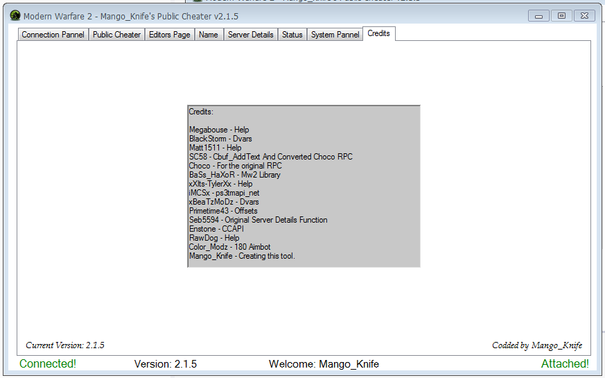
Task: Click 'RawDog - Help' line
Action: point(214,238)
